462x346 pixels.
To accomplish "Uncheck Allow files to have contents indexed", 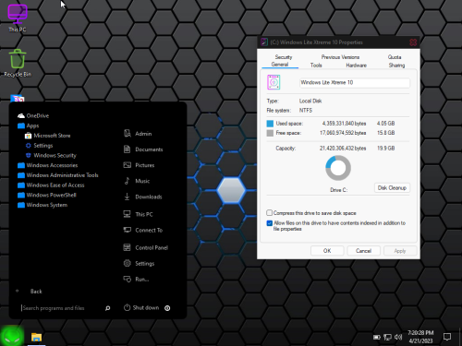I will [270, 223].
